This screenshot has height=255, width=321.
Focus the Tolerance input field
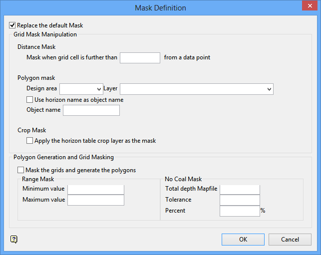click(x=240, y=200)
